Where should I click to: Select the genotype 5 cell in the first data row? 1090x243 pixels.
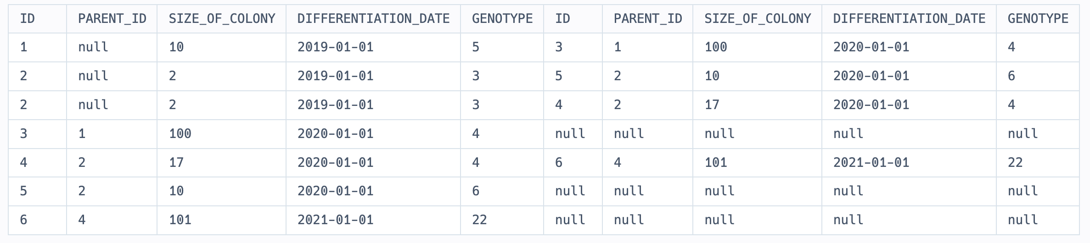point(476,47)
